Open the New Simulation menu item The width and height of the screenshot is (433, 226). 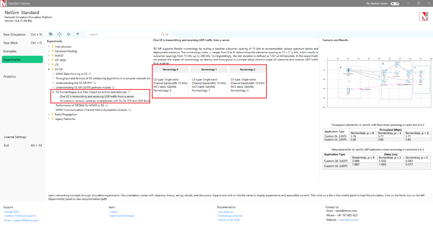pyautogui.click(x=14, y=34)
